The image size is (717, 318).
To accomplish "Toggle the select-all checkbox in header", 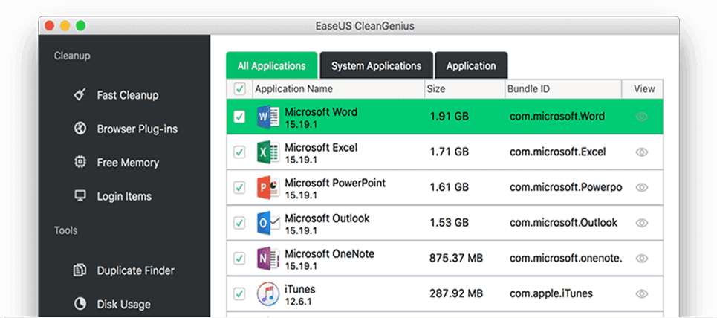I will 239,88.
